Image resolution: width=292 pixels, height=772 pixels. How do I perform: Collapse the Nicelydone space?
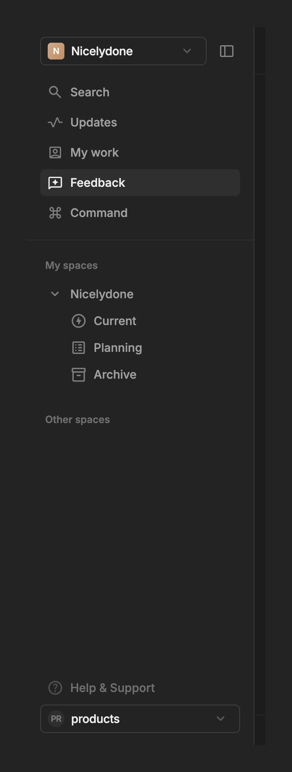pos(55,294)
